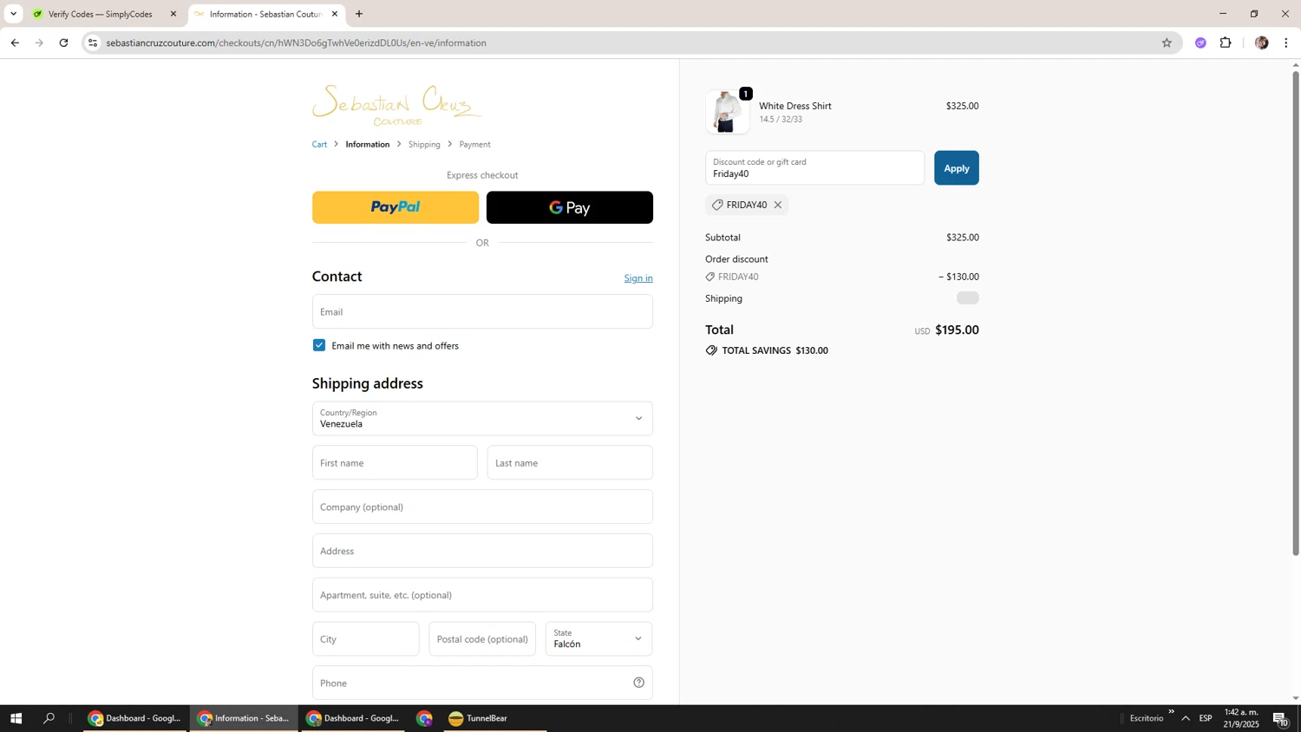Click the phone help question mark icon
1301x732 pixels.
(638, 683)
